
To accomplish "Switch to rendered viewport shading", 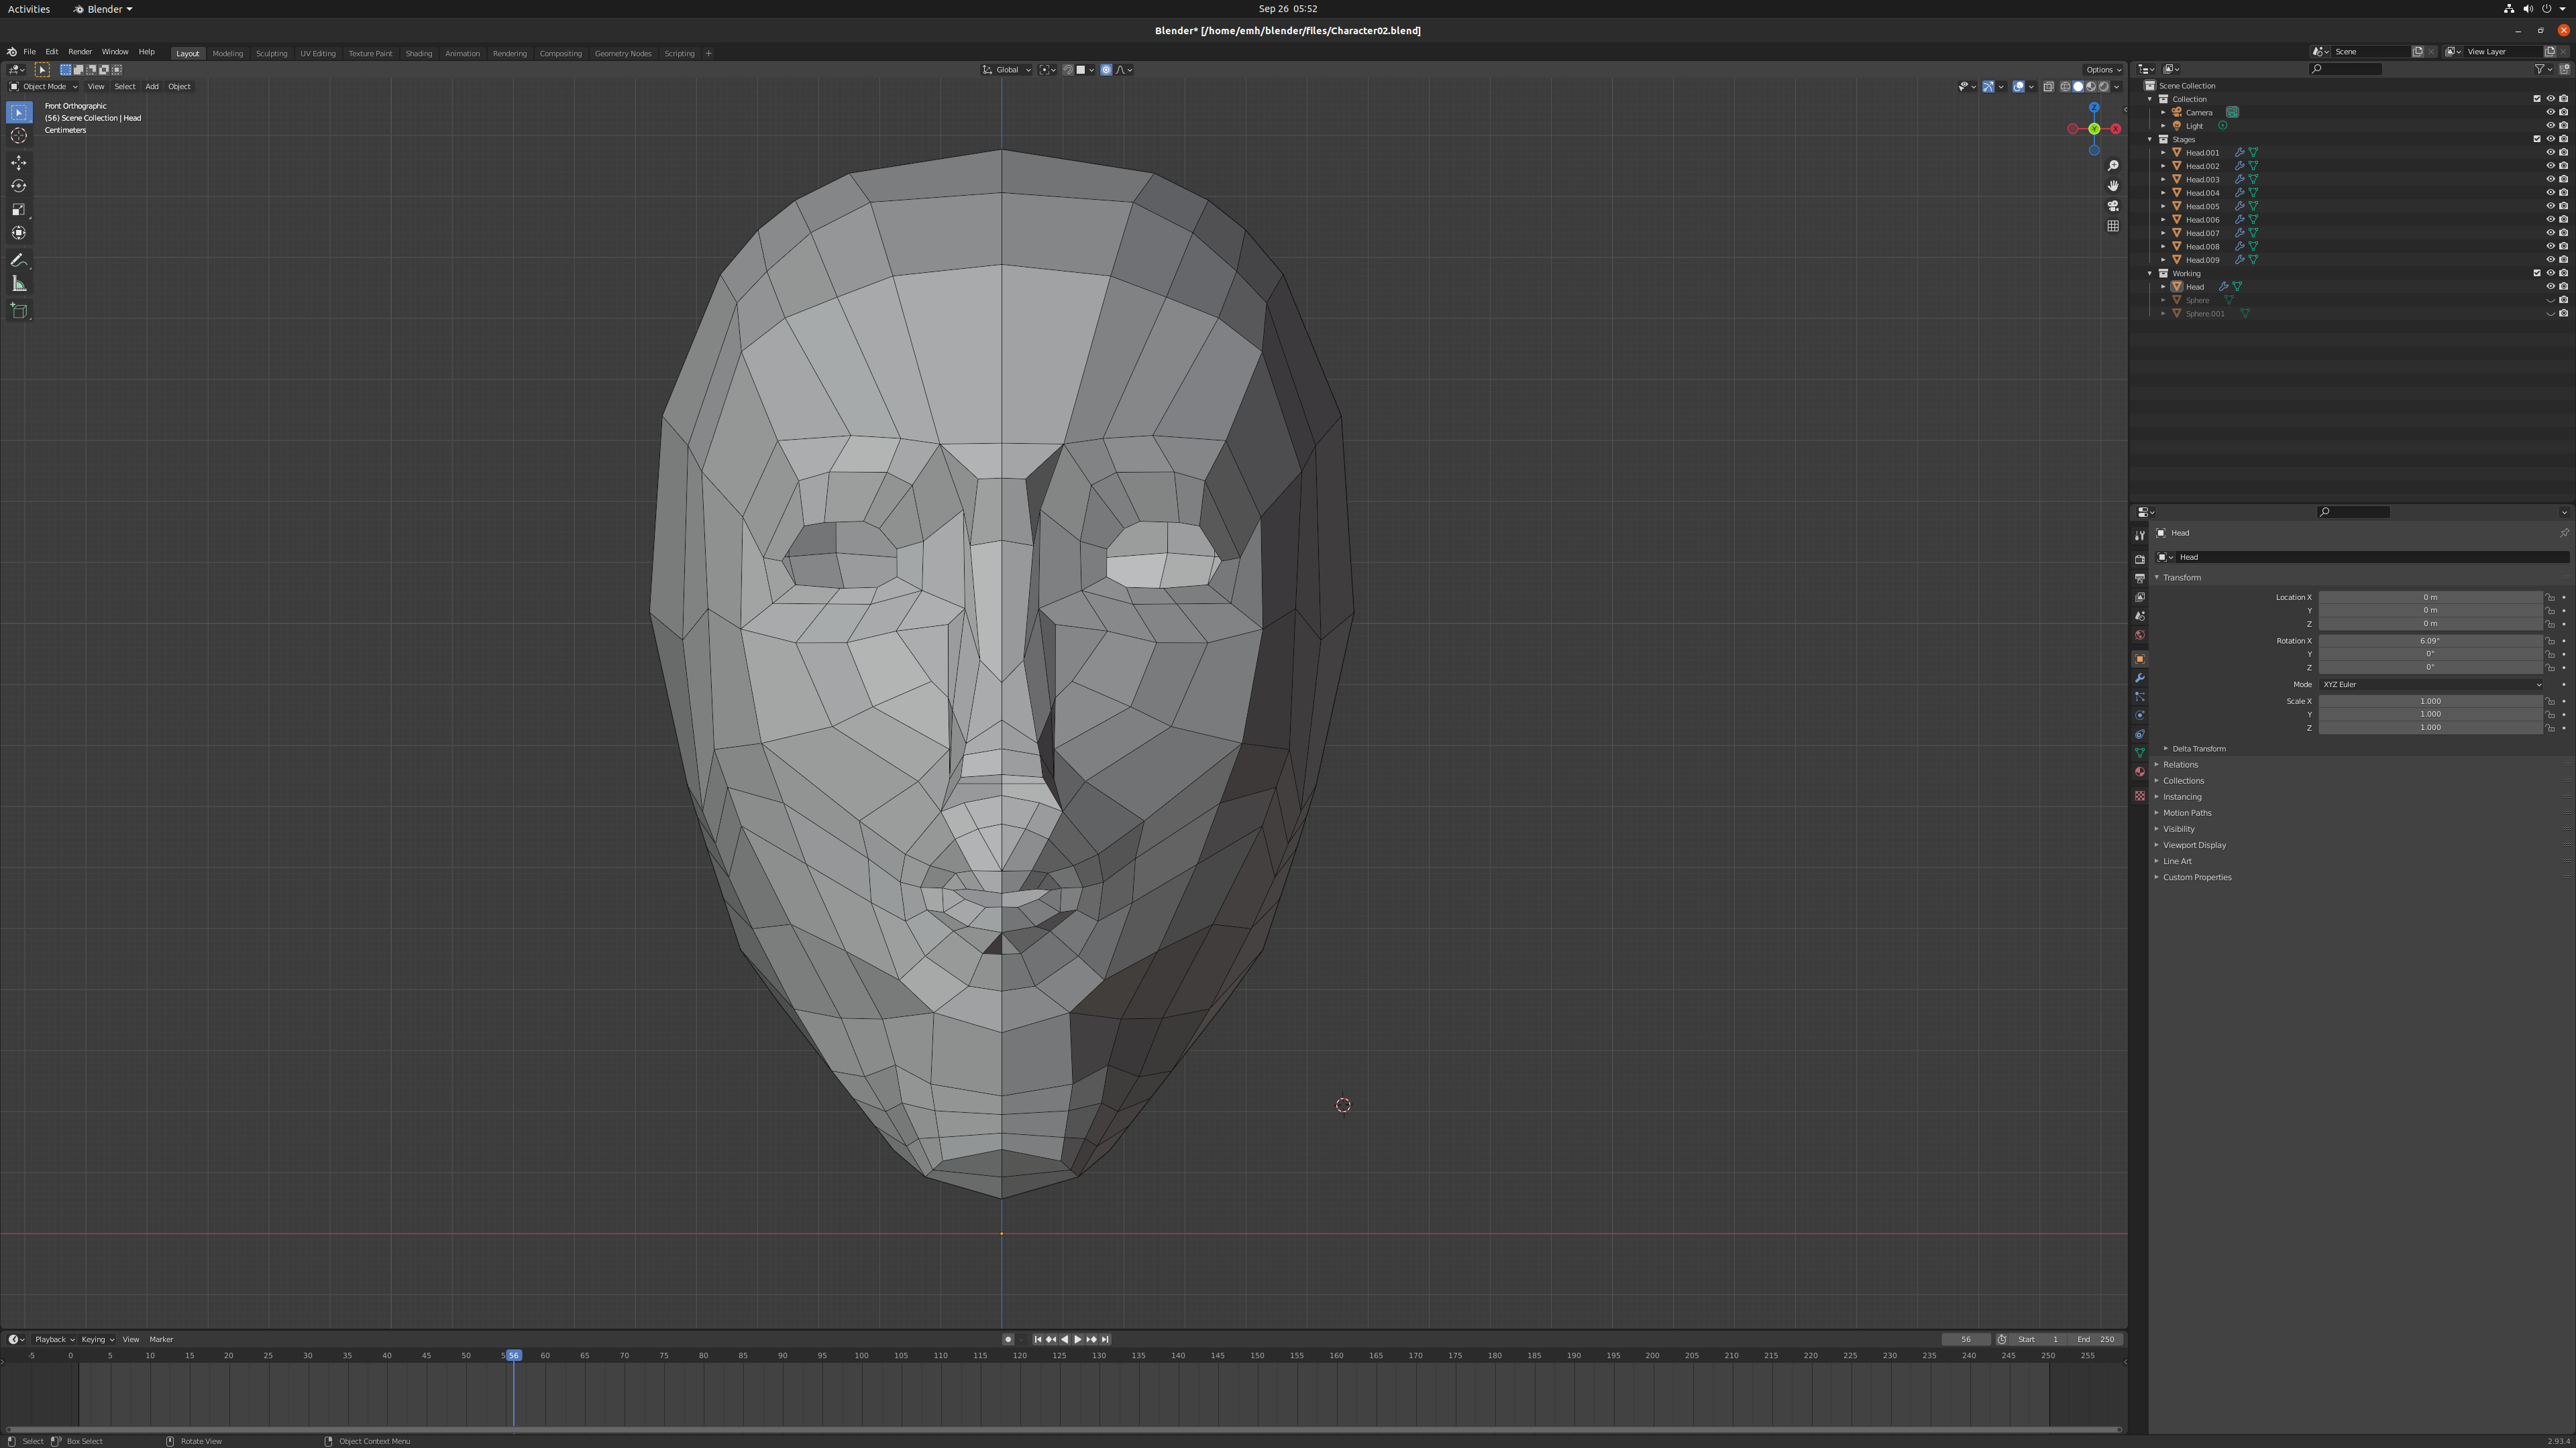I will (x=2104, y=86).
